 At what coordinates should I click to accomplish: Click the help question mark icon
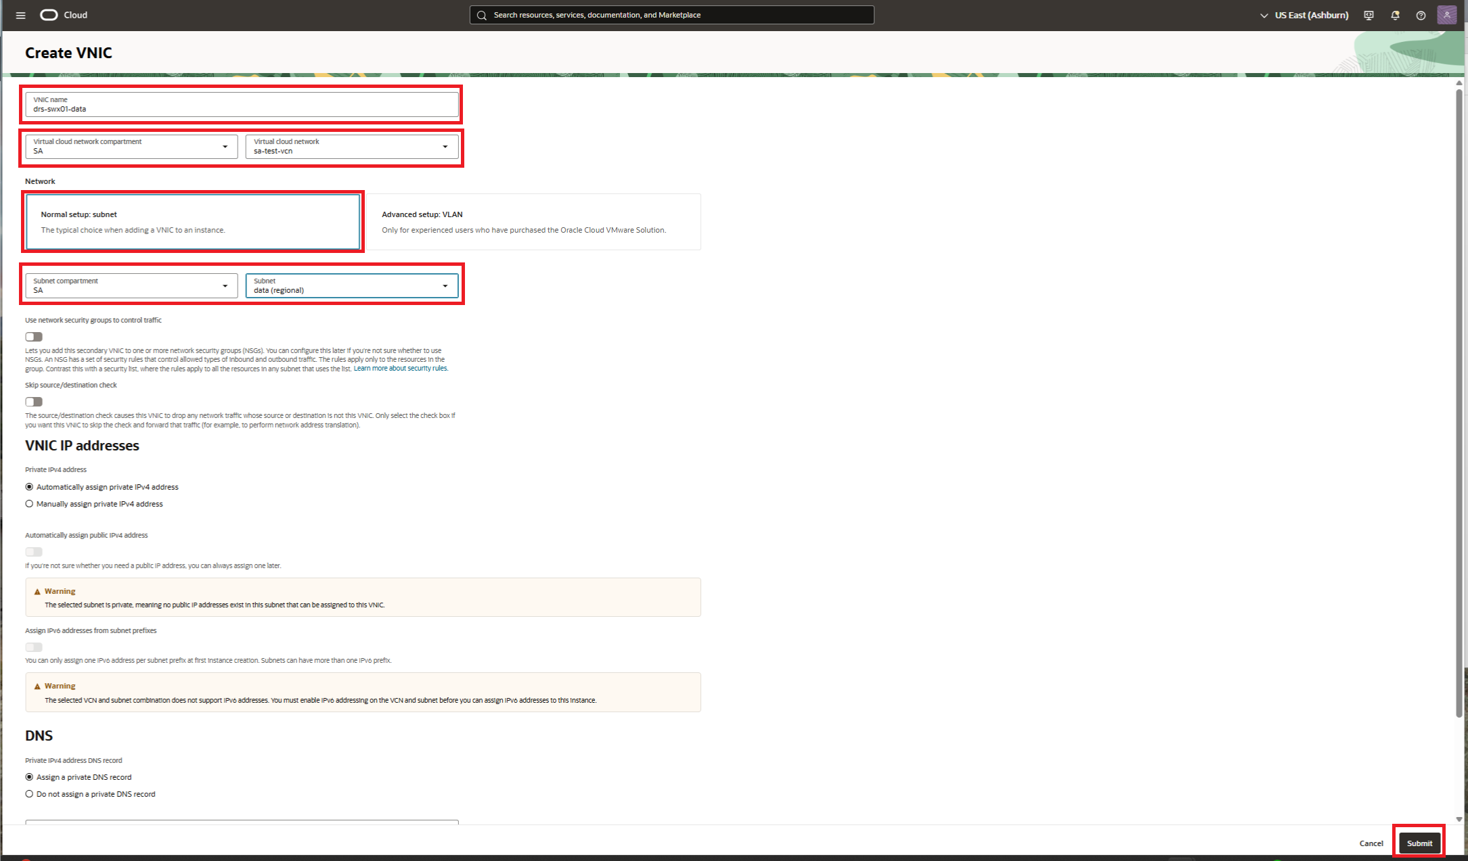[1421, 14]
